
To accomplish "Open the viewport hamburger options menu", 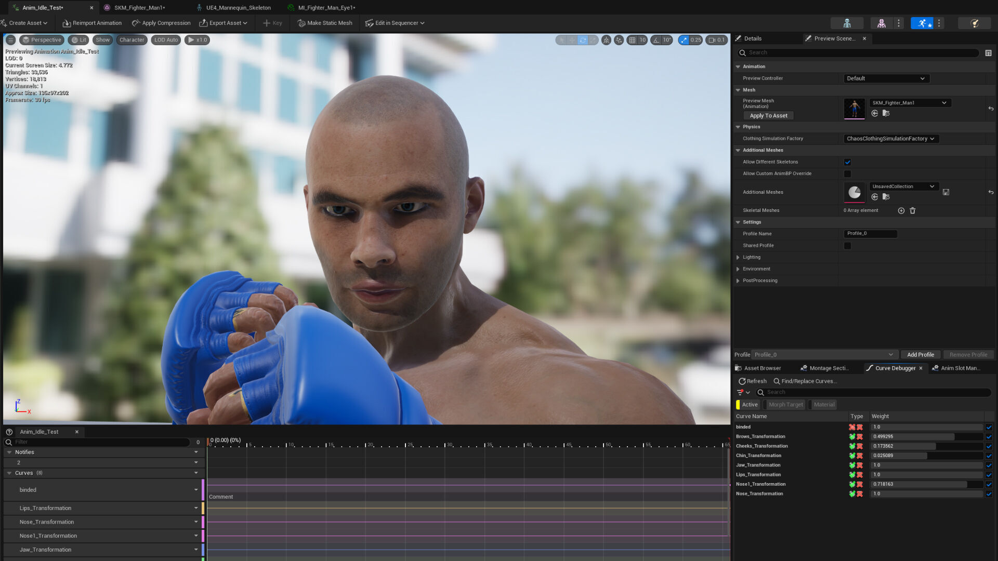I will (x=10, y=40).
